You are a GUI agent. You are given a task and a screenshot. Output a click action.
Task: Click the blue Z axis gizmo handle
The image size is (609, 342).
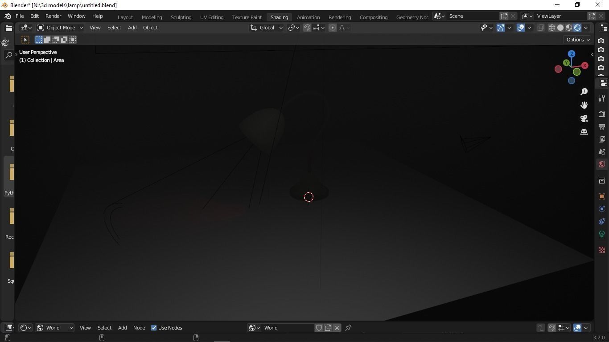click(572, 54)
